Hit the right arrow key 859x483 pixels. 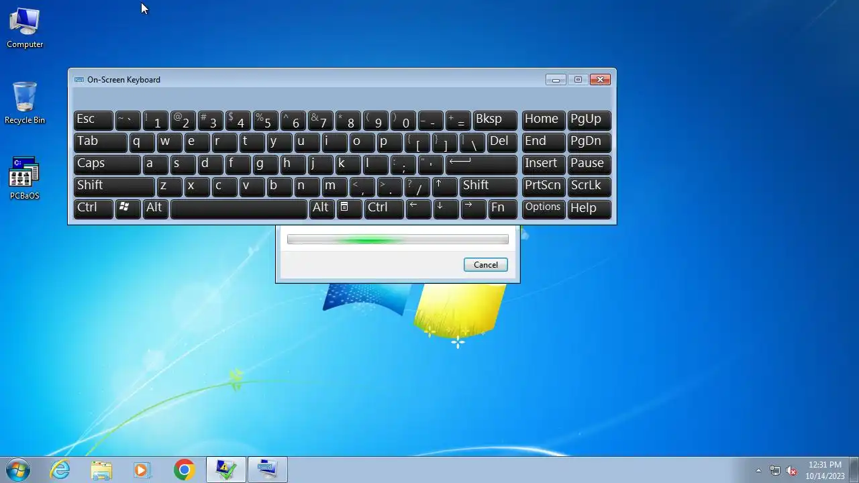(473, 208)
